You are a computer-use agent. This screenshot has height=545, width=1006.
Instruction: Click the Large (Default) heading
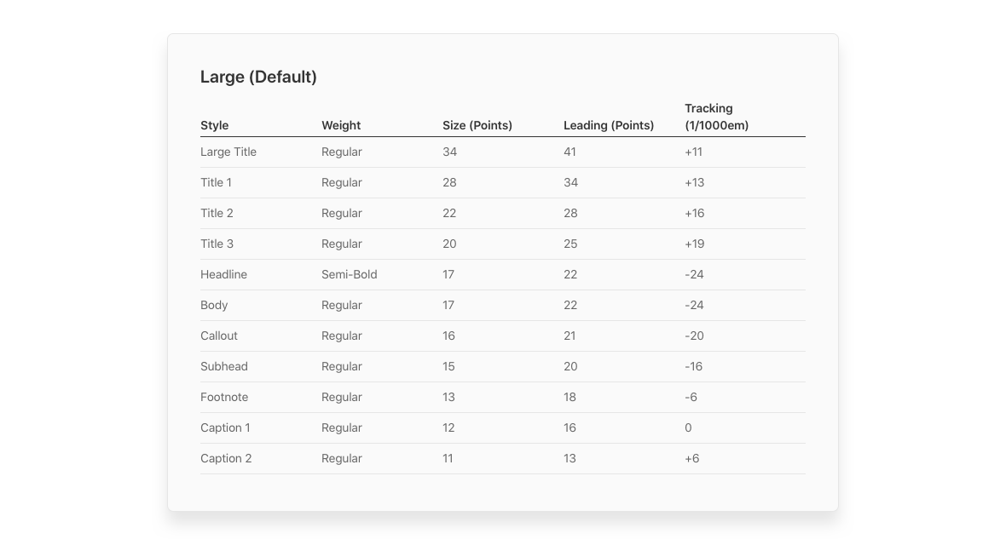coord(258,77)
